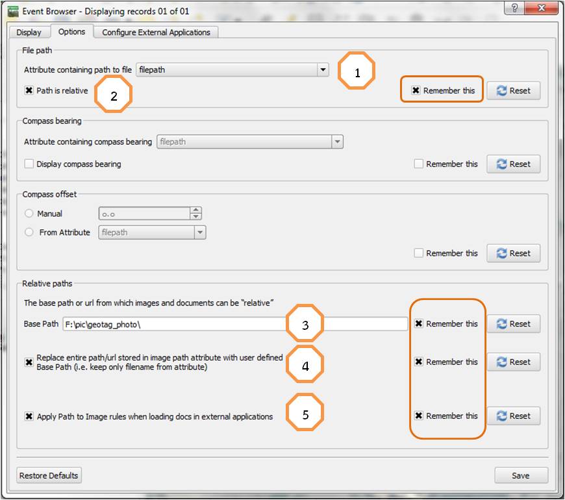565x500 pixels.
Task: Toggle Apply Path to Image rules checkbox
Action: click(x=29, y=416)
